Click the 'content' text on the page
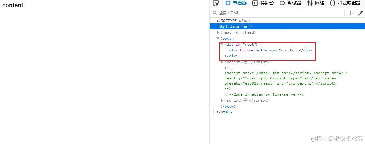This screenshot has width=365, height=144. coord(13,5)
